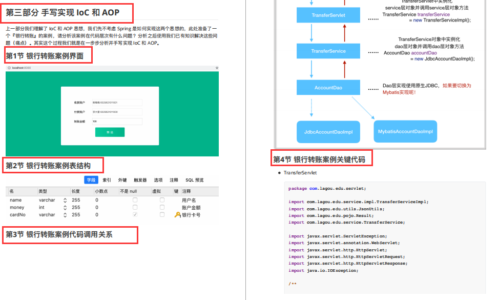
Task: Click the int type stepper for money
Action: point(65,206)
